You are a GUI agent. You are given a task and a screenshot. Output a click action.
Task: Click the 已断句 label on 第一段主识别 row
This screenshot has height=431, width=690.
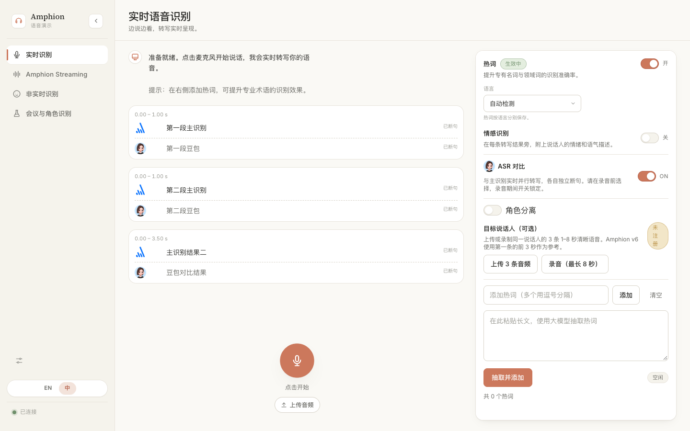click(450, 126)
